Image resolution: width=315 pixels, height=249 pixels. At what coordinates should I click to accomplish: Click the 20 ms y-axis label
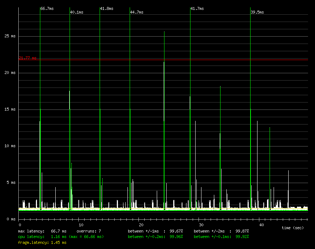click(x=10, y=73)
